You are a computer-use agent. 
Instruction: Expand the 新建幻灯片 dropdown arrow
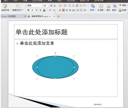23,10
